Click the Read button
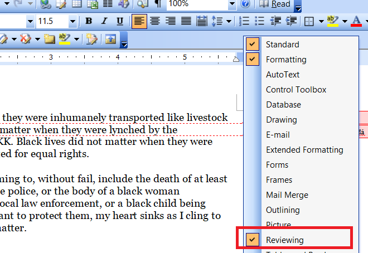368x253 pixels. (275, 4)
